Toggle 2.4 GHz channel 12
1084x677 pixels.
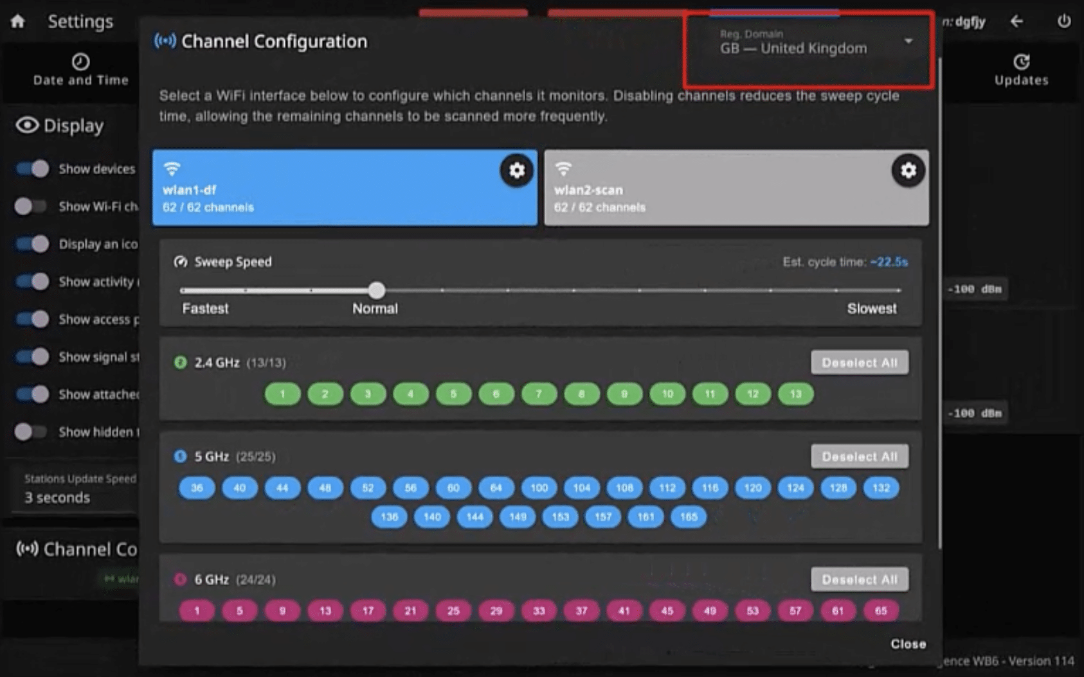(x=753, y=394)
